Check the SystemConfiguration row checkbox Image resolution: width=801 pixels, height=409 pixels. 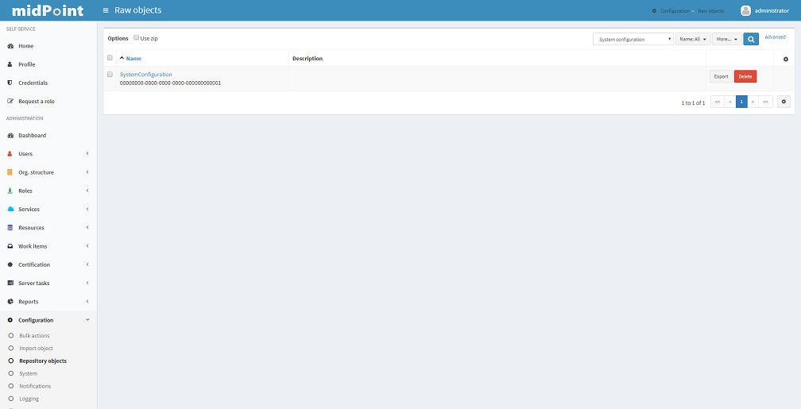click(x=110, y=75)
